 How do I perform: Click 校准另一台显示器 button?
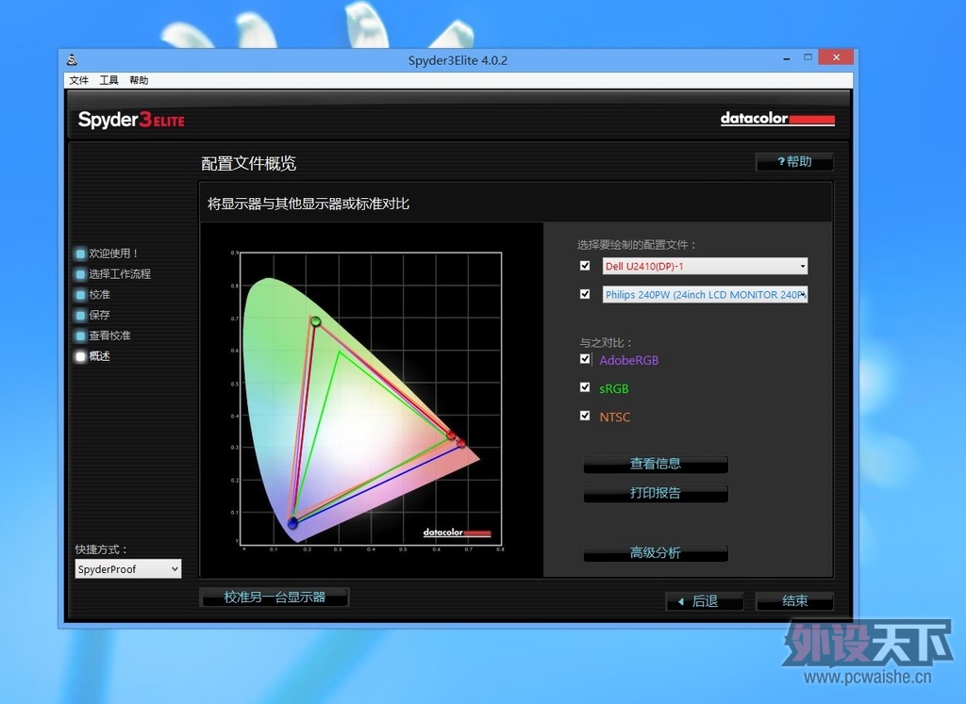click(275, 597)
